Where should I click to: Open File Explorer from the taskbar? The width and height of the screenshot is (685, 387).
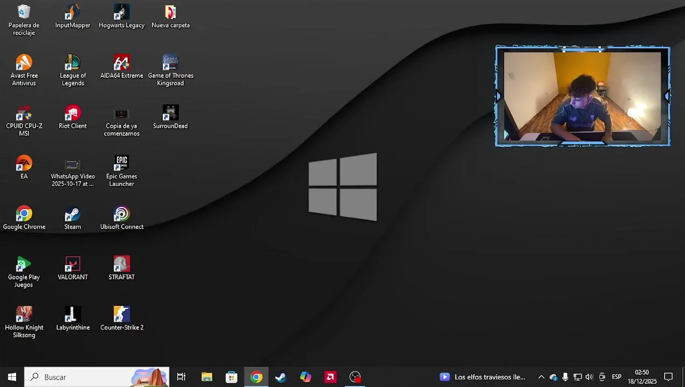tap(207, 377)
